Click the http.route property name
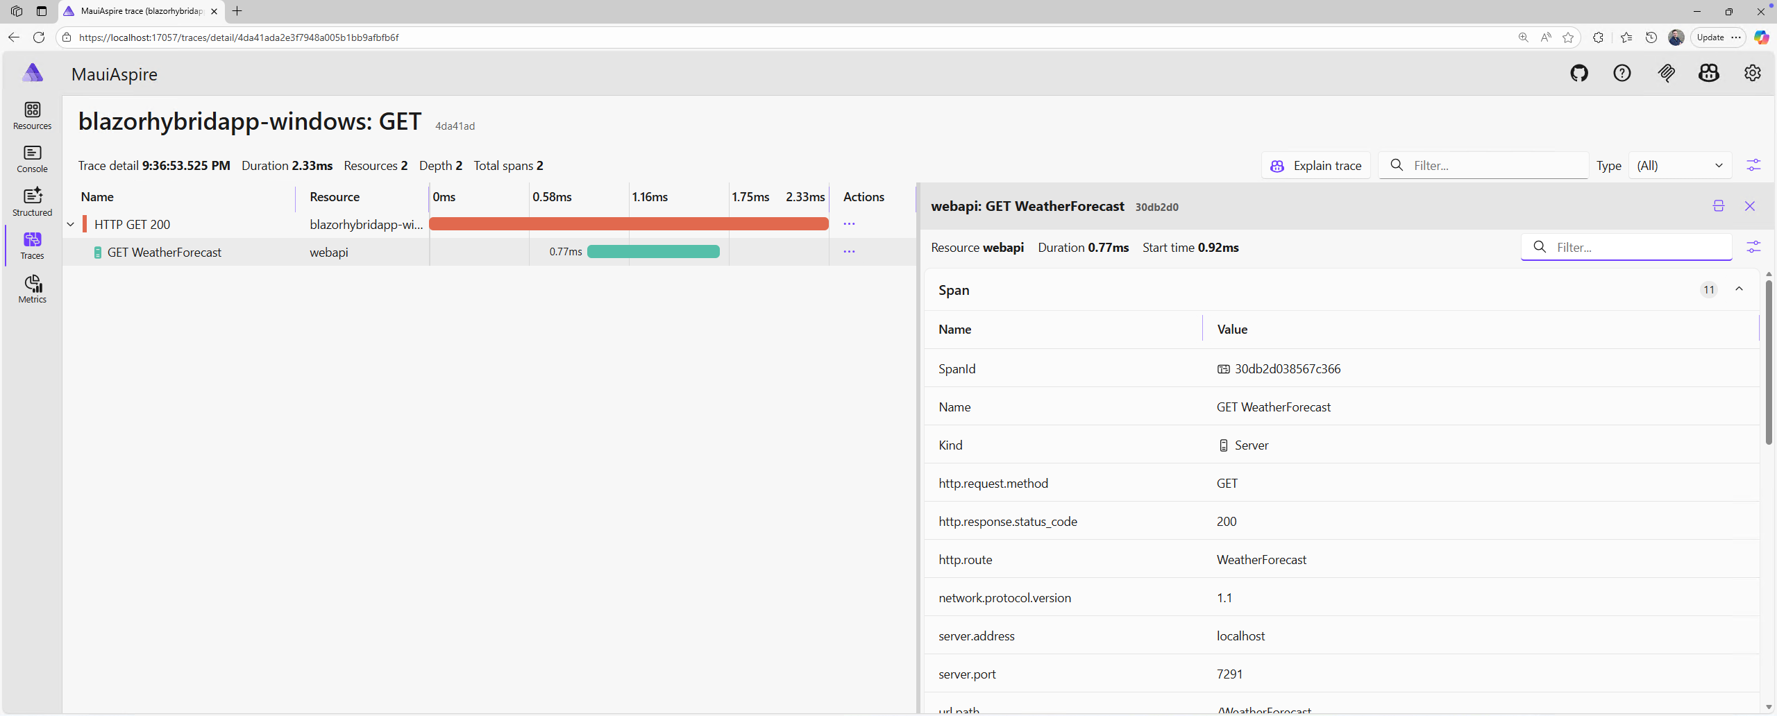1777x716 pixels. 966,560
